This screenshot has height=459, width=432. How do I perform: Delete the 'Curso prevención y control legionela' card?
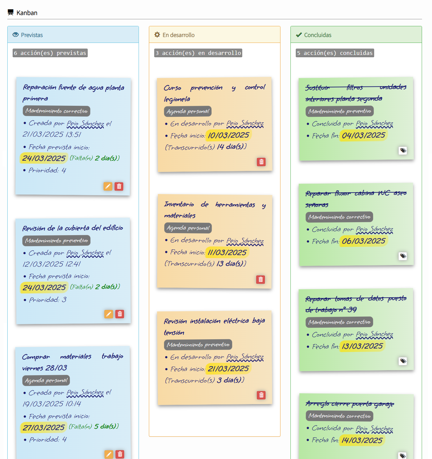point(261,162)
